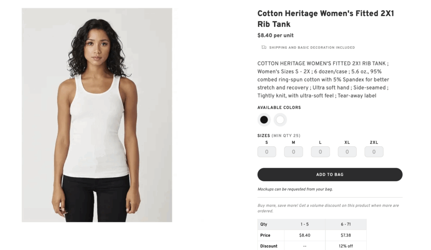Click the size 2XL quantity field
Viewport: 431px width, 250px height.
(x=374, y=152)
